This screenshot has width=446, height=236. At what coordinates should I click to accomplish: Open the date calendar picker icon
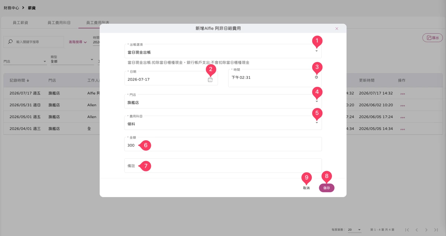pos(210,79)
